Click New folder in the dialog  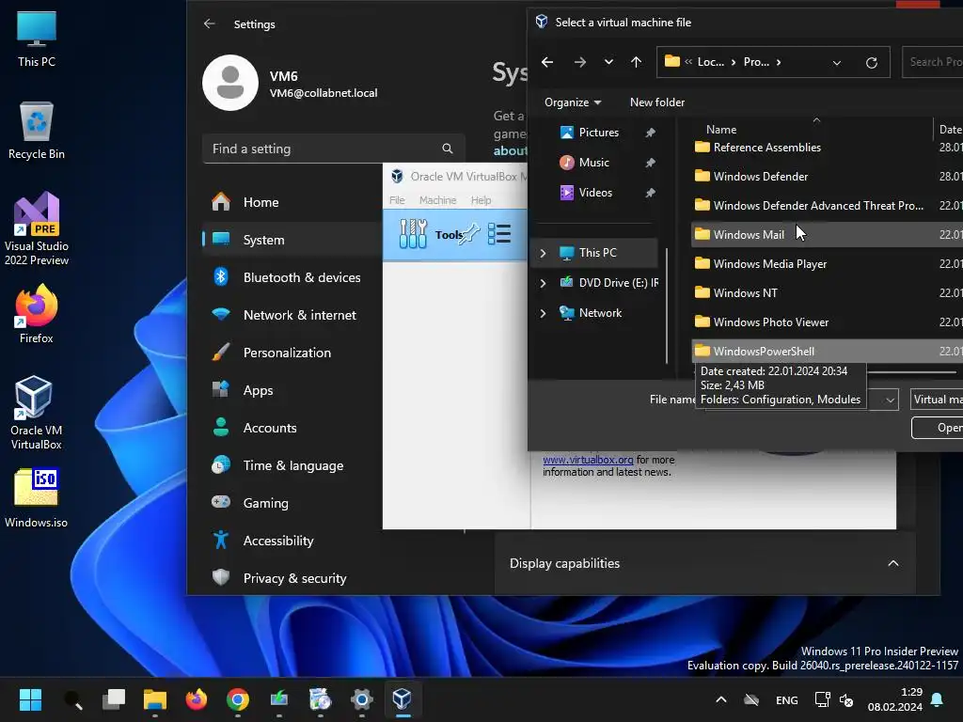[x=657, y=102]
